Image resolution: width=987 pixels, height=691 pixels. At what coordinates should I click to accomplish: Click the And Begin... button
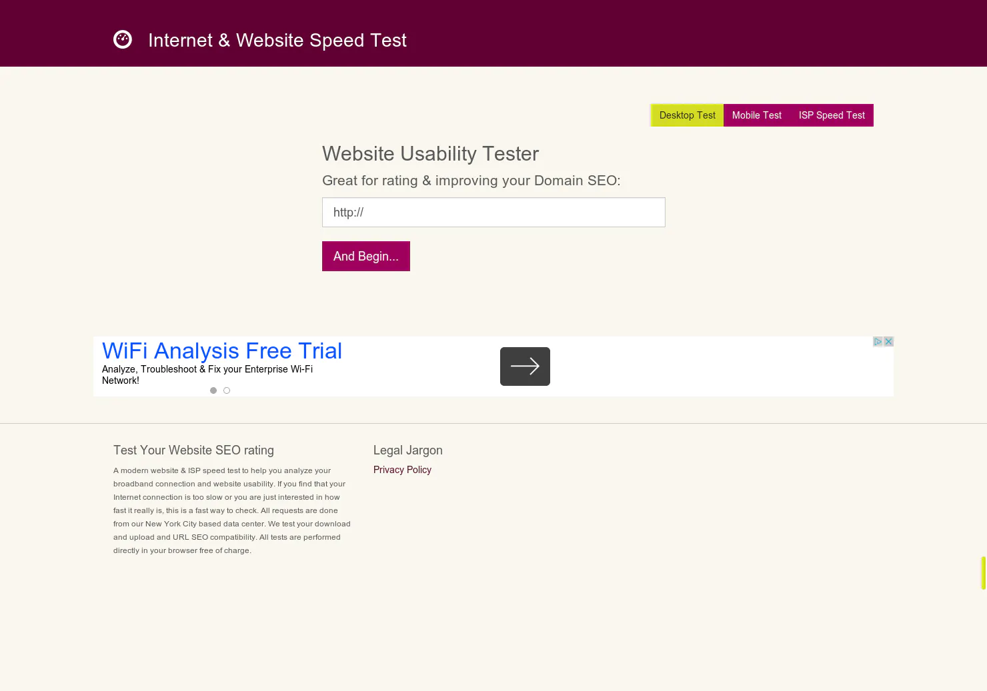366,256
